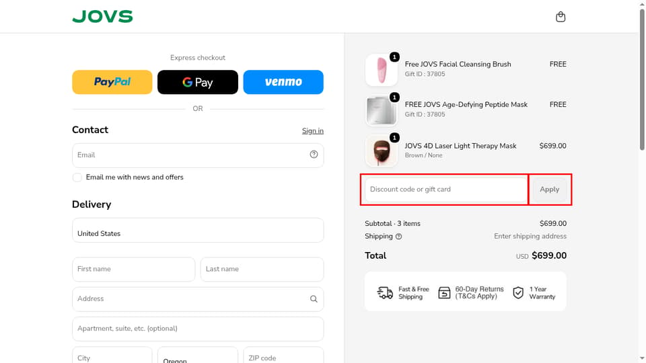The image size is (646, 363).
Task: Click the 'Express checkout' heading
Action: 198,58
